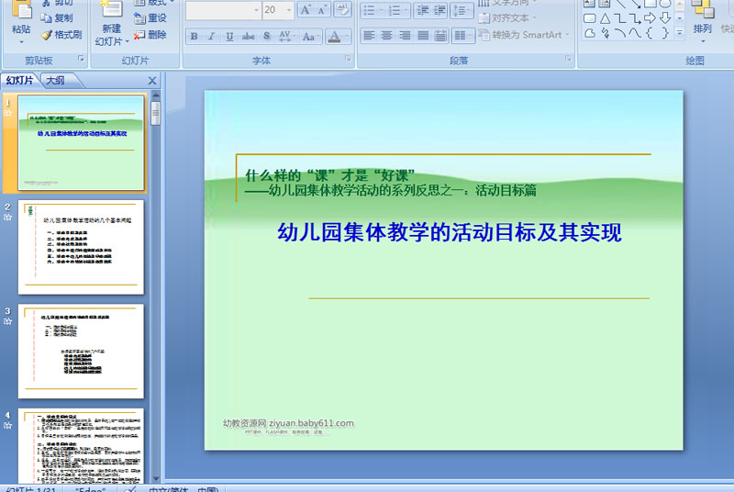The image size is (734, 492).
Task: Toggle right text alignment
Action: [405, 36]
